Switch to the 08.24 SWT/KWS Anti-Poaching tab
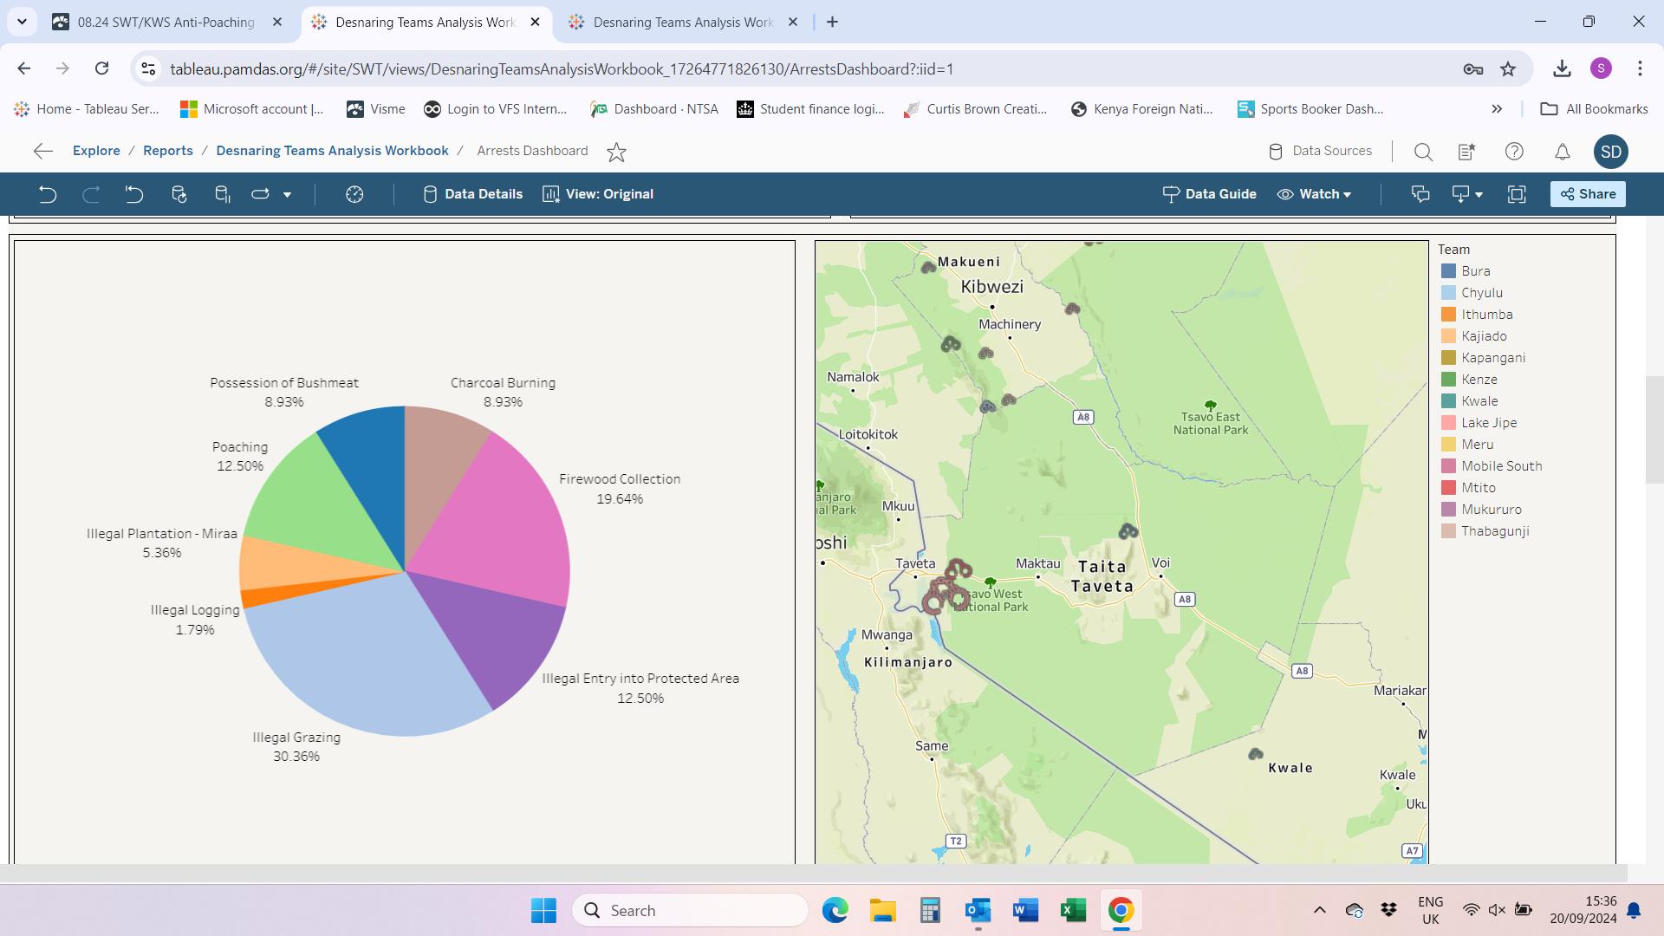 165,23
